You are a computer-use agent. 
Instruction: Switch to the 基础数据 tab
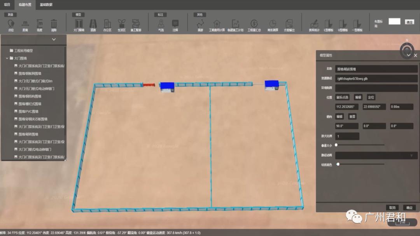tap(46, 5)
